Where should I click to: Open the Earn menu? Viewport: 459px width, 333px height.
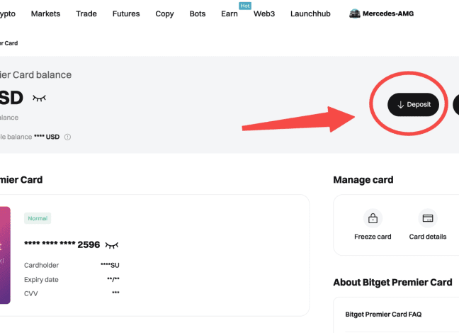click(229, 13)
